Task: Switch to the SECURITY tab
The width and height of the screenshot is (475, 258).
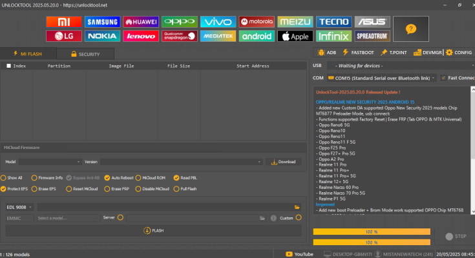Action: pos(85,54)
